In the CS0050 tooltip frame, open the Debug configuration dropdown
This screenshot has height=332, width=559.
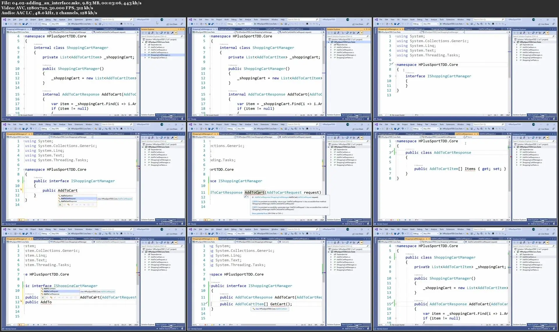(x=231, y=129)
